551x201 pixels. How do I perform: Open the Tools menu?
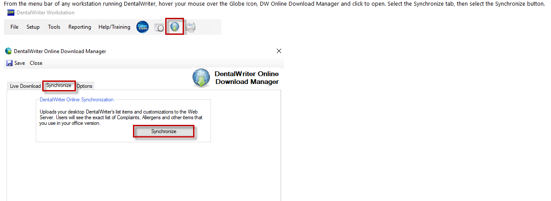click(x=54, y=27)
